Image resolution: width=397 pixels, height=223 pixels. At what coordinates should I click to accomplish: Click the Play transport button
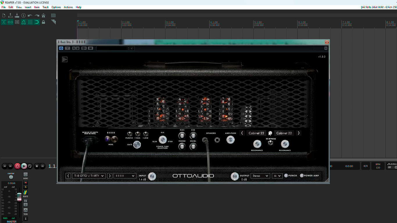(x=24, y=166)
